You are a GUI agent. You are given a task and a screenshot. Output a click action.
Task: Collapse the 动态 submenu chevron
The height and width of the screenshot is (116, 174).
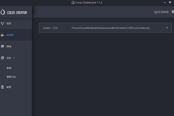(14, 58)
